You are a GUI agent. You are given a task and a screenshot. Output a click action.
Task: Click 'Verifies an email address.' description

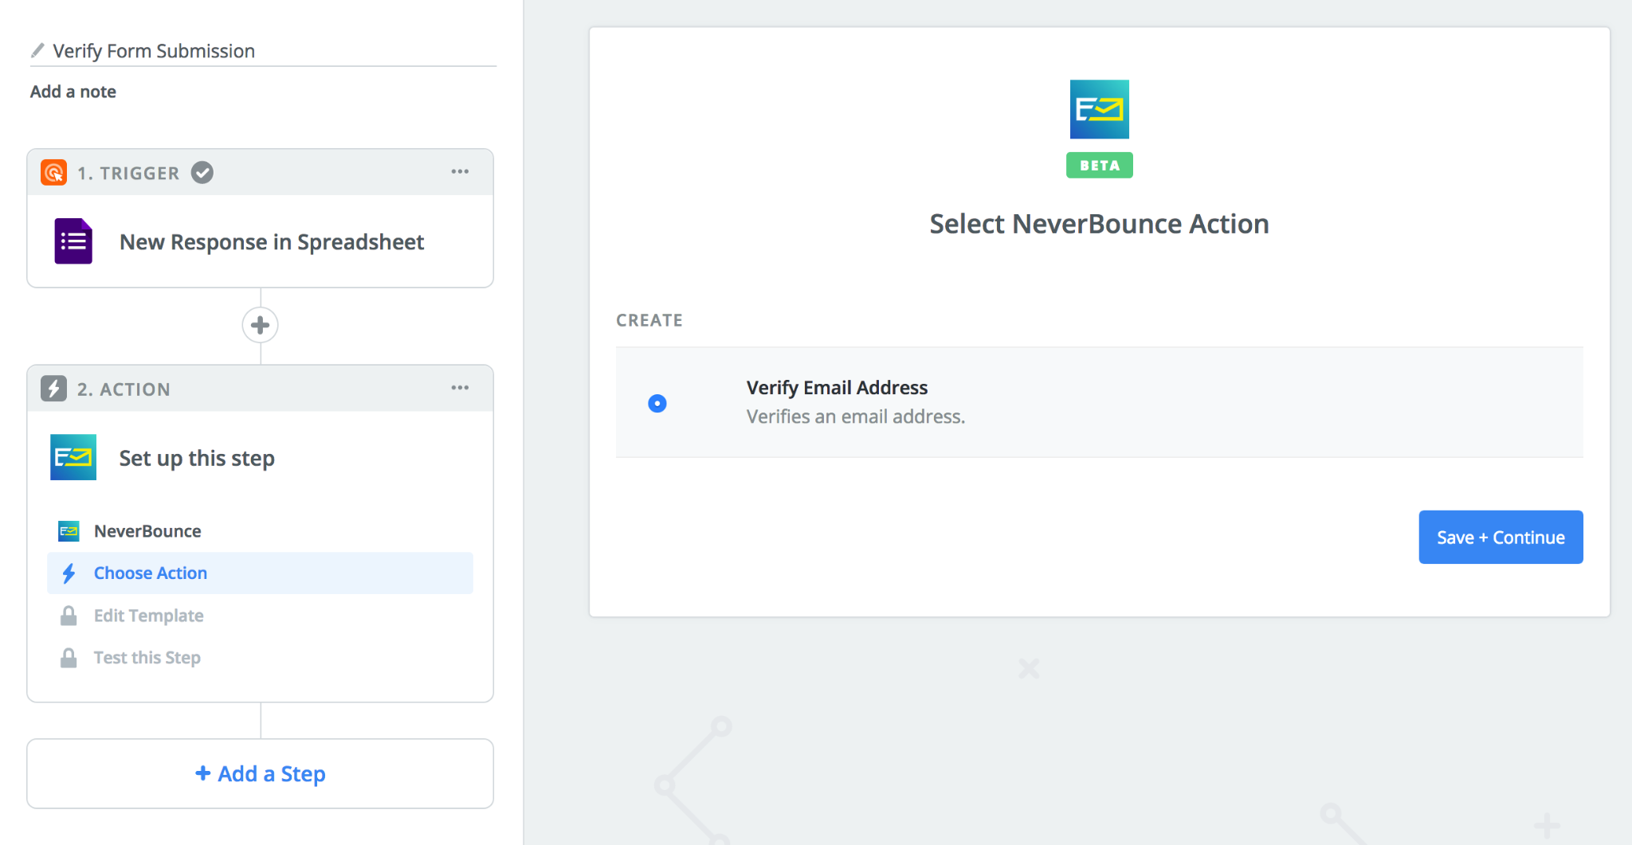(x=855, y=417)
